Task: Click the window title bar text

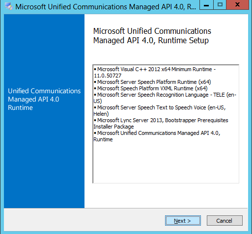Action: 106,7
